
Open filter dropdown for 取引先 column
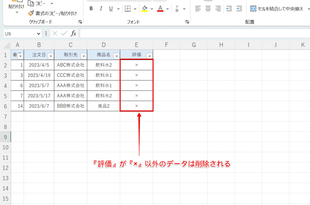pyautogui.click(x=84, y=56)
